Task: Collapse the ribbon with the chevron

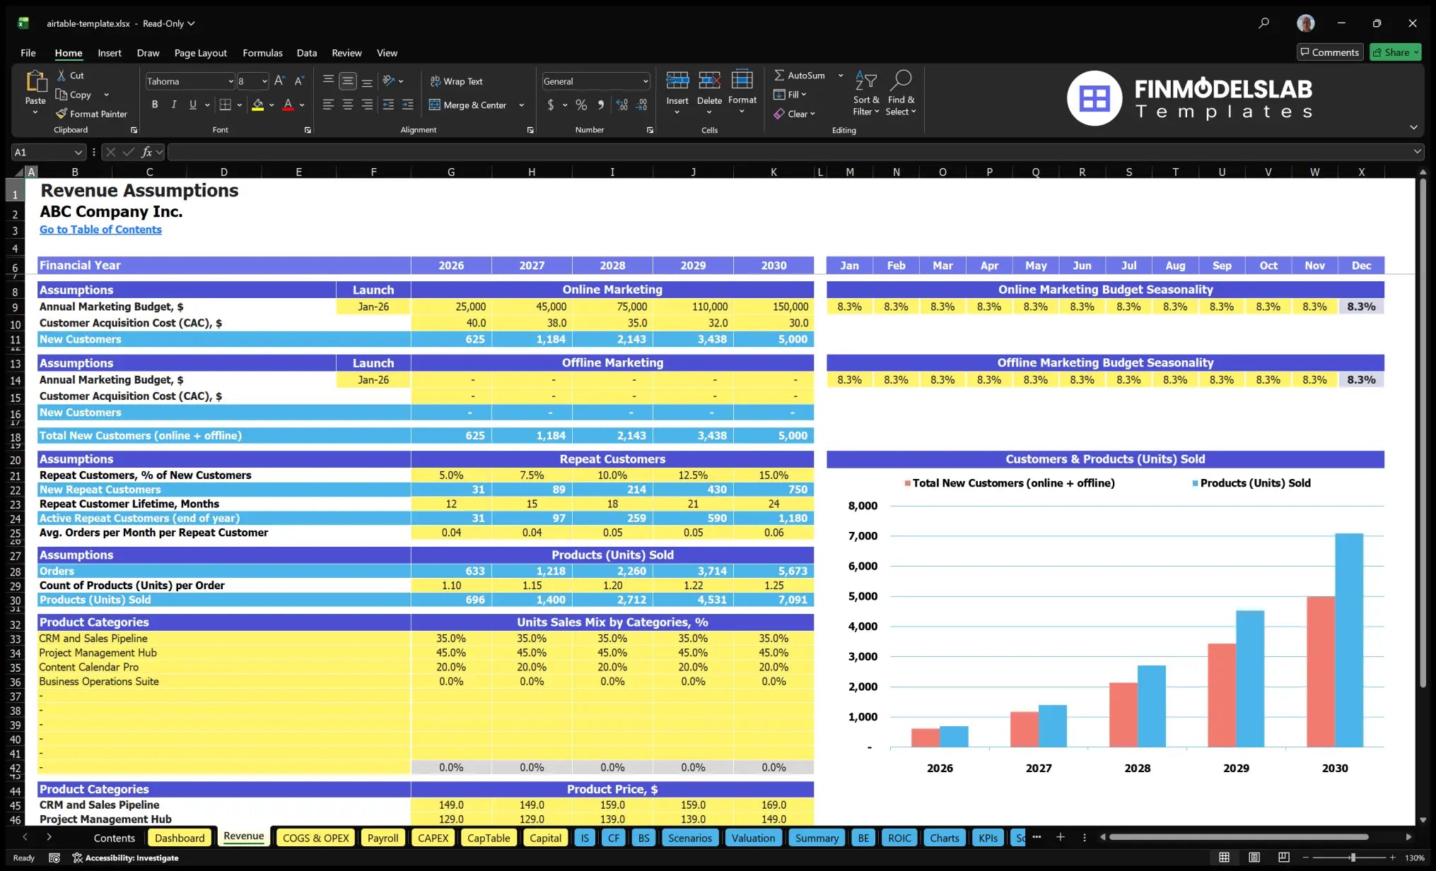Action: pos(1413,128)
